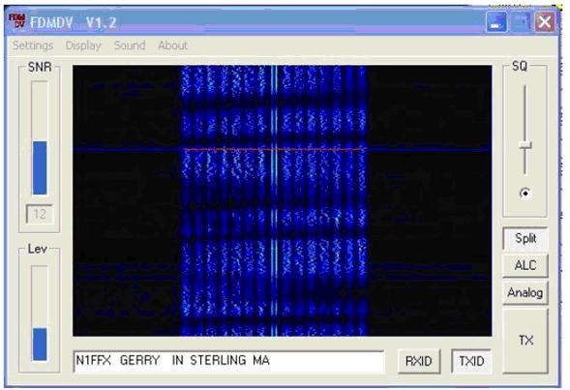
Task: Click the FDMDV app icon in title bar
Action: (x=17, y=21)
